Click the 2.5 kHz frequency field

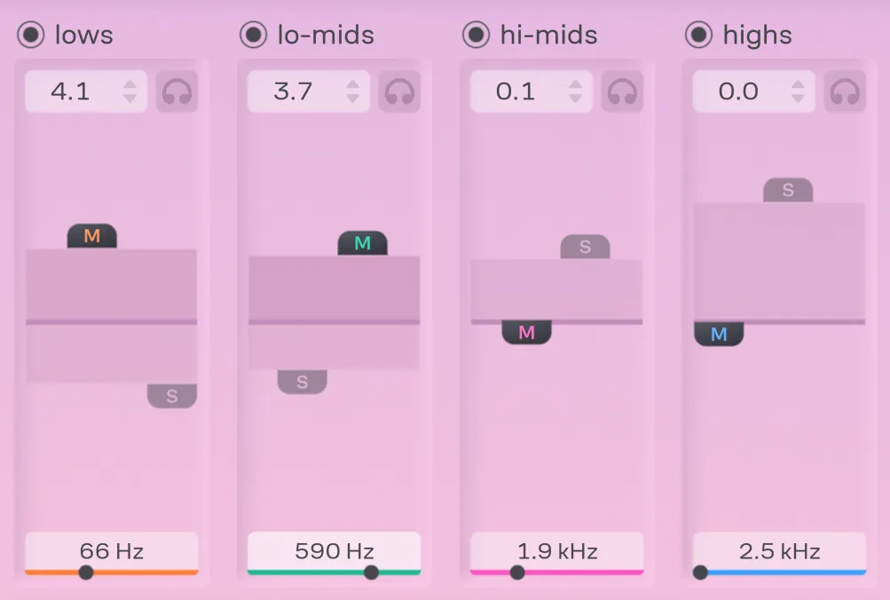tap(779, 550)
